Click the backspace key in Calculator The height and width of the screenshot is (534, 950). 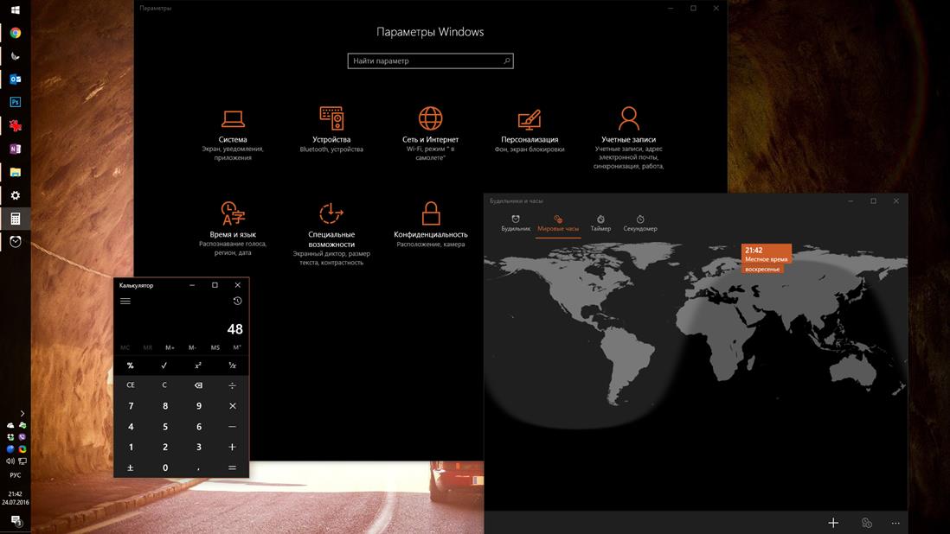tap(198, 385)
